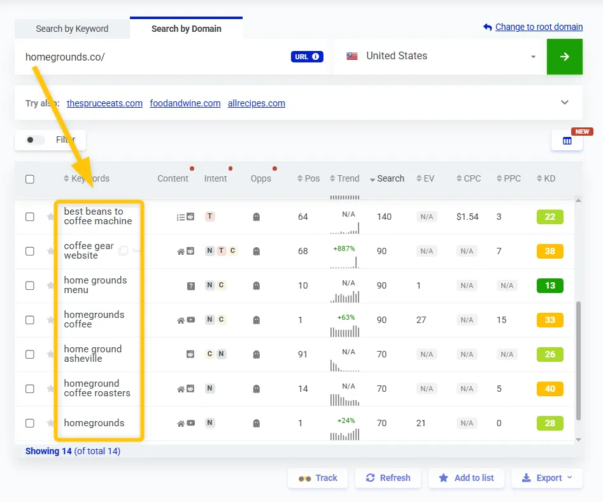Expand the Try also suggestions chevron
The height and width of the screenshot is (502, 603).
[x=564, y=103]
